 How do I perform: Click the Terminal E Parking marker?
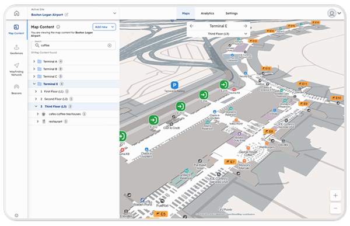[x=174, y=85]
